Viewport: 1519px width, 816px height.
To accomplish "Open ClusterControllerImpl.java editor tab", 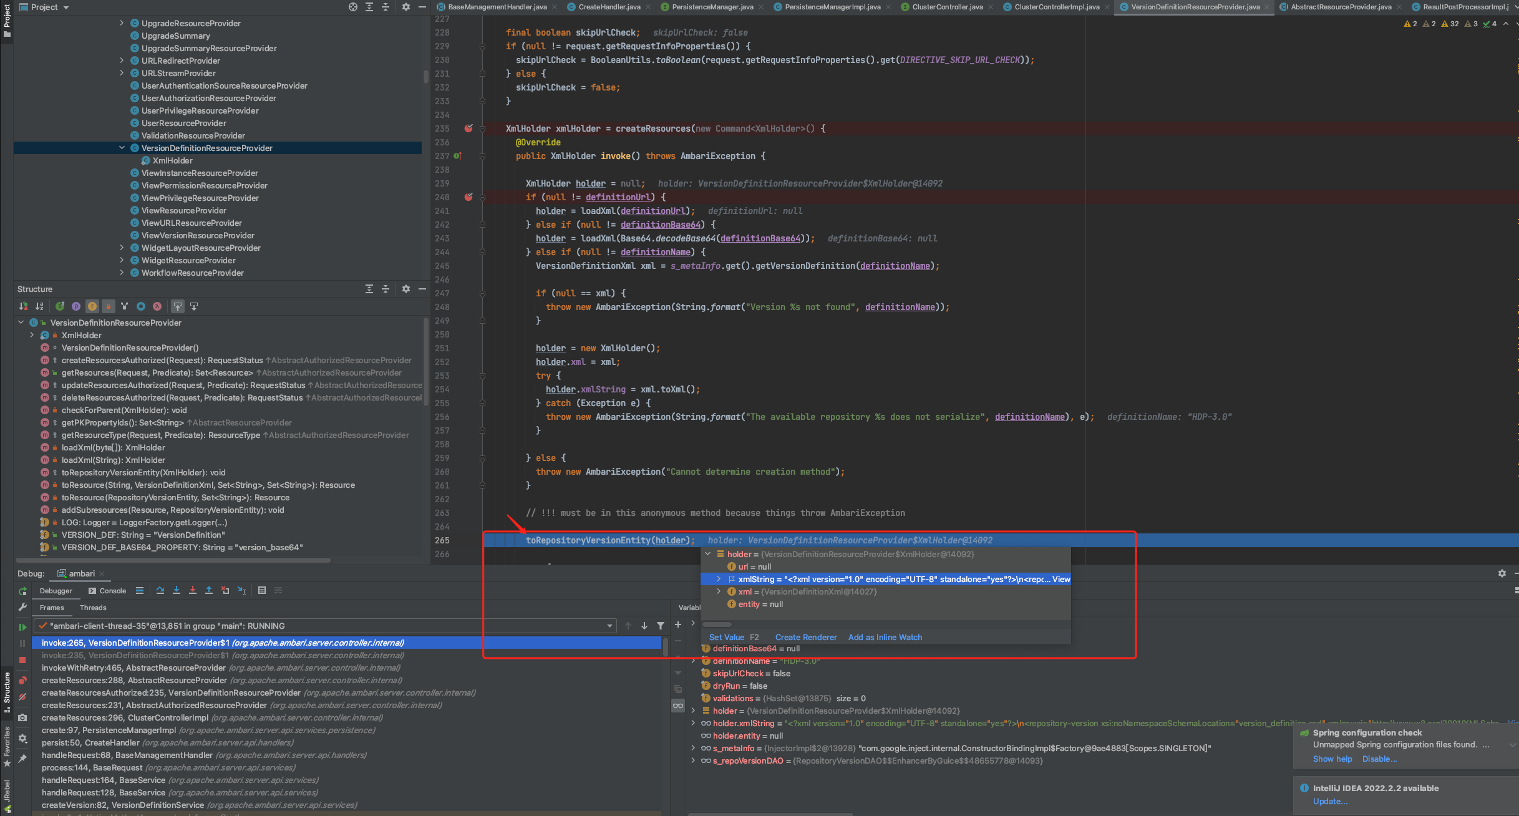I will (1056, 7).
